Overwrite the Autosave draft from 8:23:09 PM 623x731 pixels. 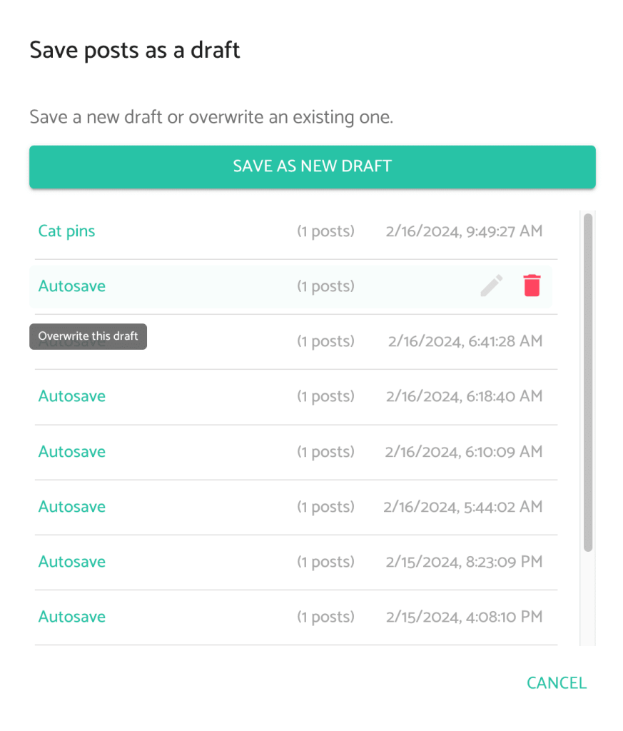point(71,562)
